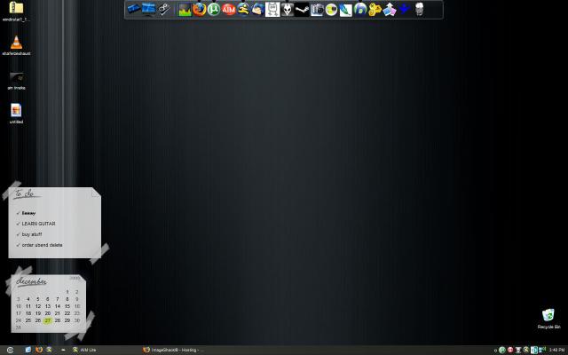Viewport: 568px width, 355px height.
Task: Select date 19 on the calendar
Action: 37,313
